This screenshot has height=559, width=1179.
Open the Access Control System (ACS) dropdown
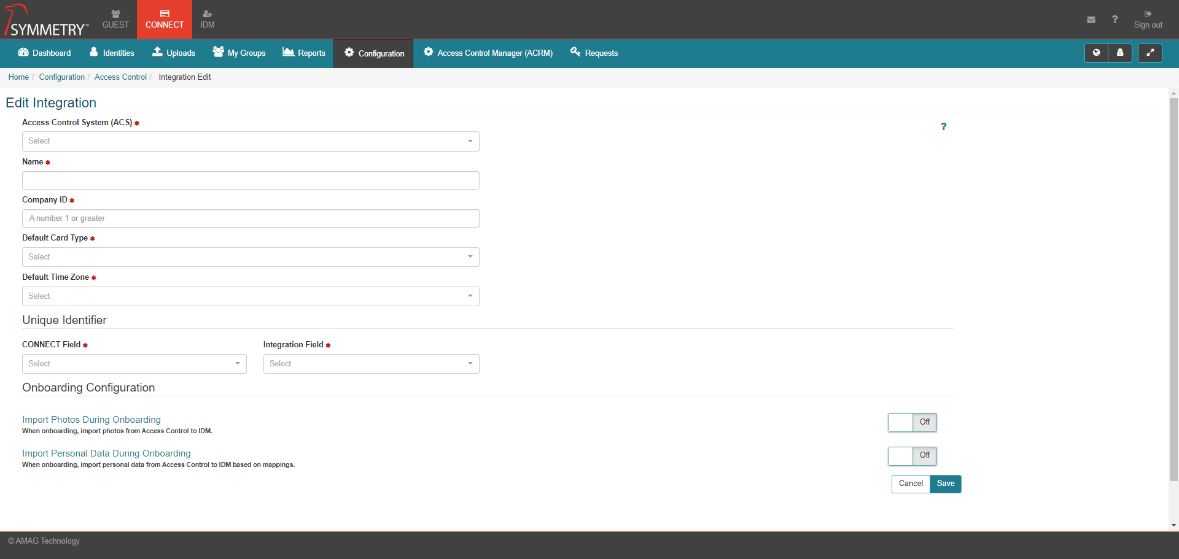click(251, 141)
